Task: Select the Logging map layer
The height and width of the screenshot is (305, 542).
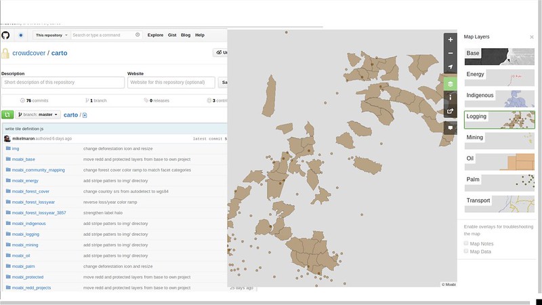Action: tap(499, 120)
